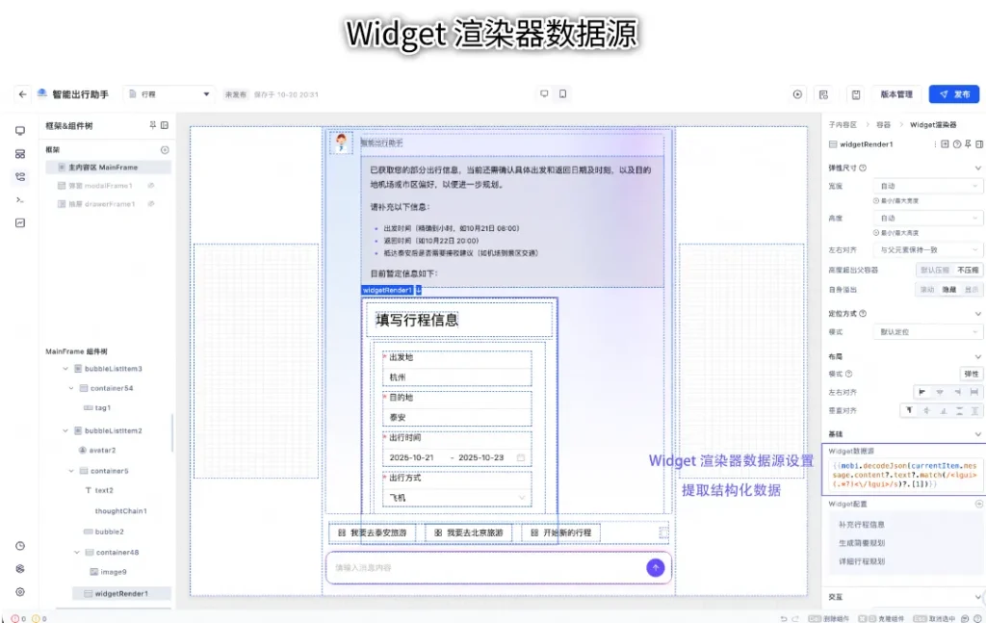The height and width of the screenshot is (623, 986).
Task: Open the 宽度 dropdown set to 自动
Action: coord(927,186)
